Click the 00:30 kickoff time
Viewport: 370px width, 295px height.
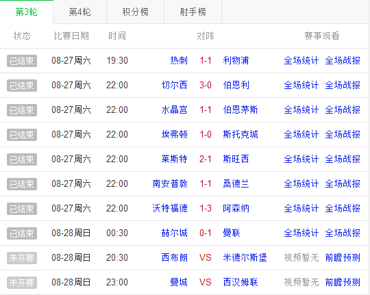point(117,233)
